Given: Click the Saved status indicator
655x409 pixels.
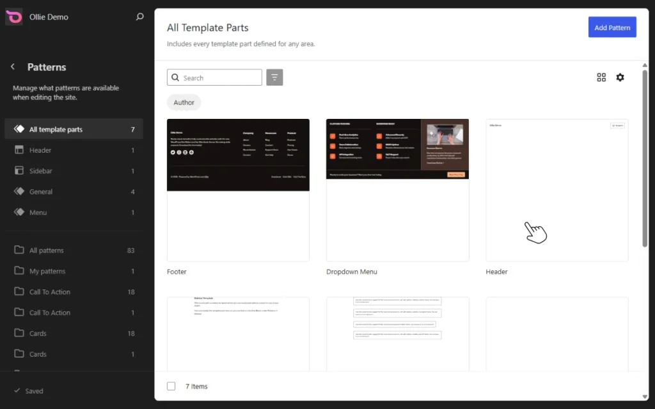Looking at the screenshot, I should click(28, 390).
